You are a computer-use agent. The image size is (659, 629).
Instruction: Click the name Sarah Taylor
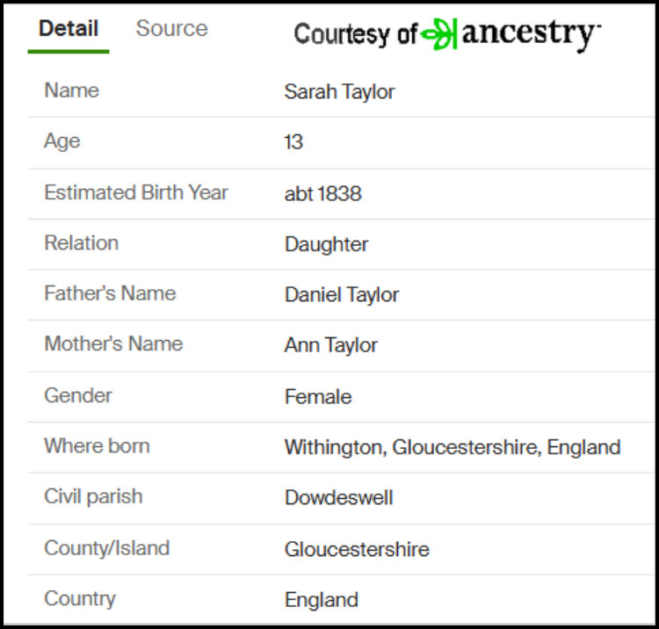[x=339, y=92]
